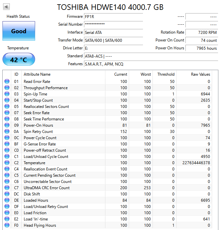Image resolution: width=221 pixels, height=230 pixels.
Task: Click the status orb for Power-On Hours
Action: tap(7, 125)
